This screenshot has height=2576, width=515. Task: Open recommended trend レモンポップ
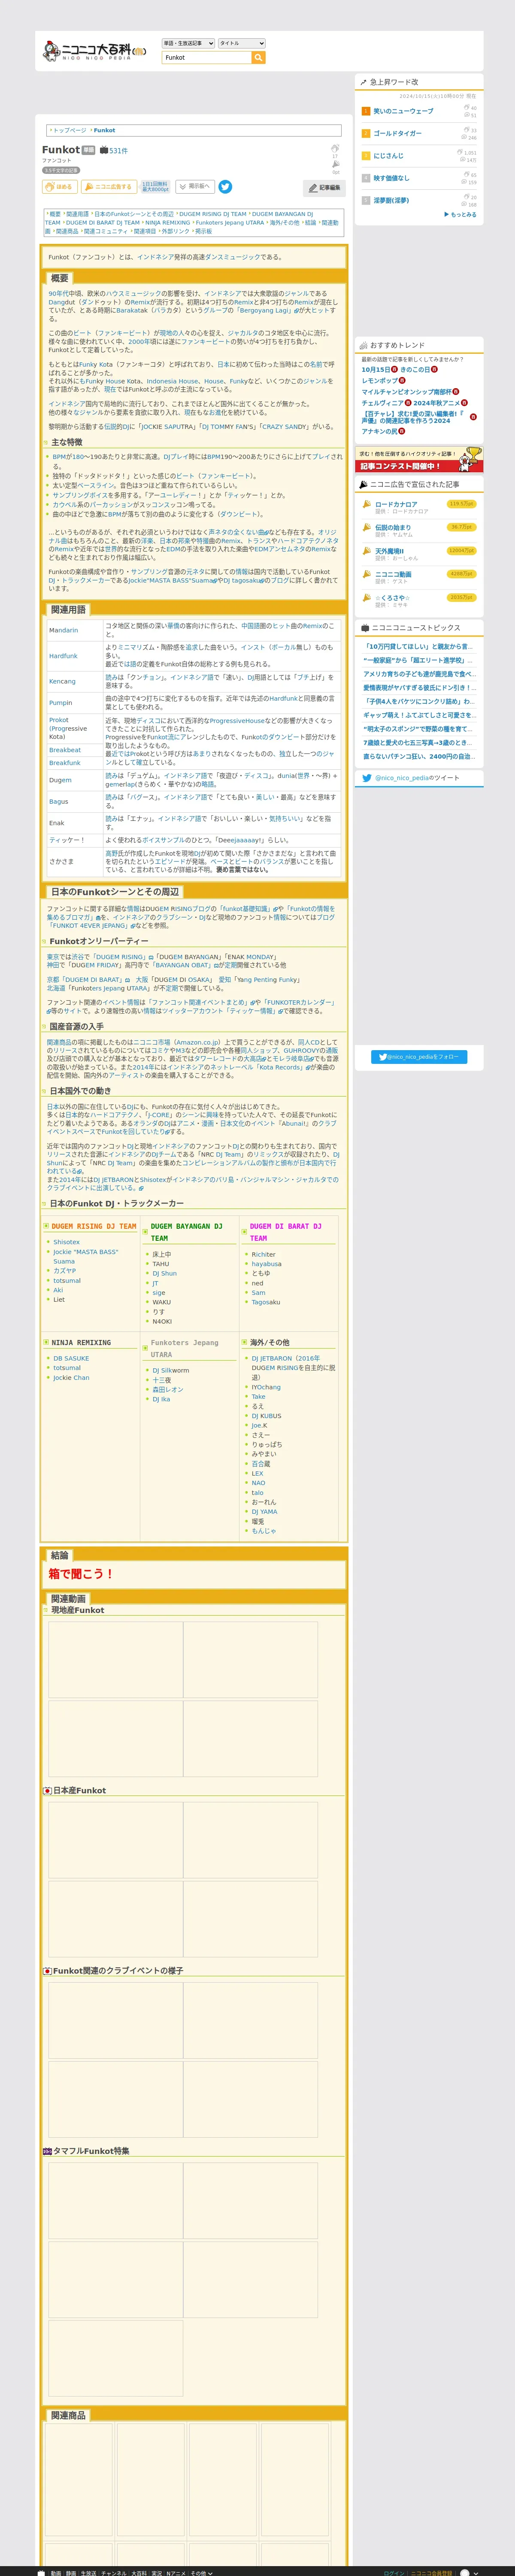(x=380, y=381)
